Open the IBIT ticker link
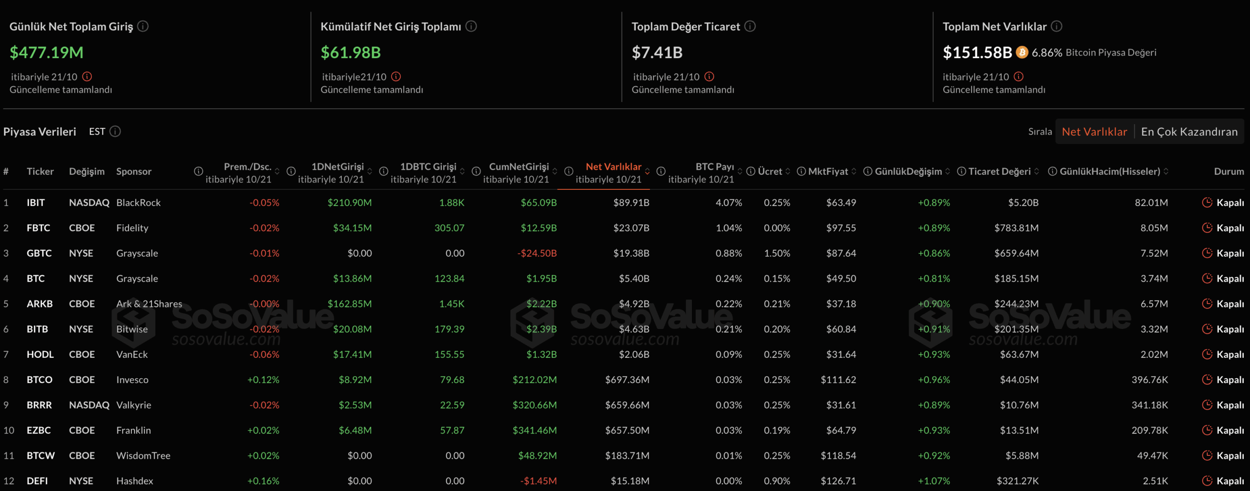Image resolution: width=1250 pixels, height=491 pixels. click(36, 203)
